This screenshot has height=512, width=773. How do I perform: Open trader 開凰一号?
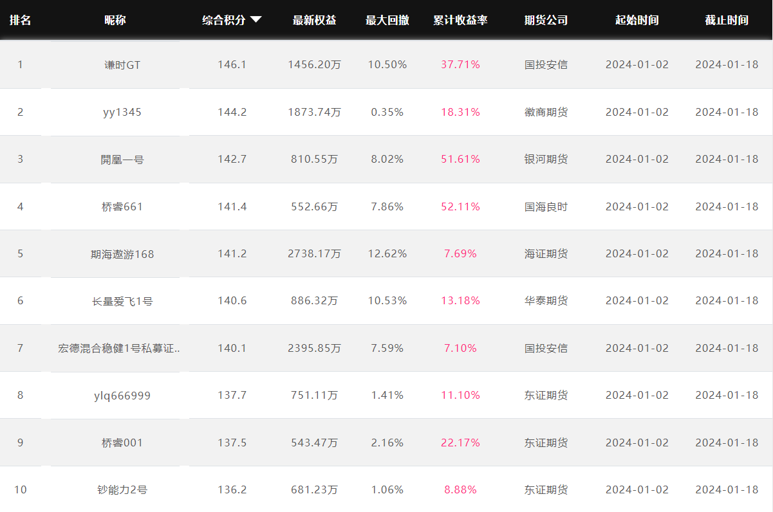(x=122, y=160)
